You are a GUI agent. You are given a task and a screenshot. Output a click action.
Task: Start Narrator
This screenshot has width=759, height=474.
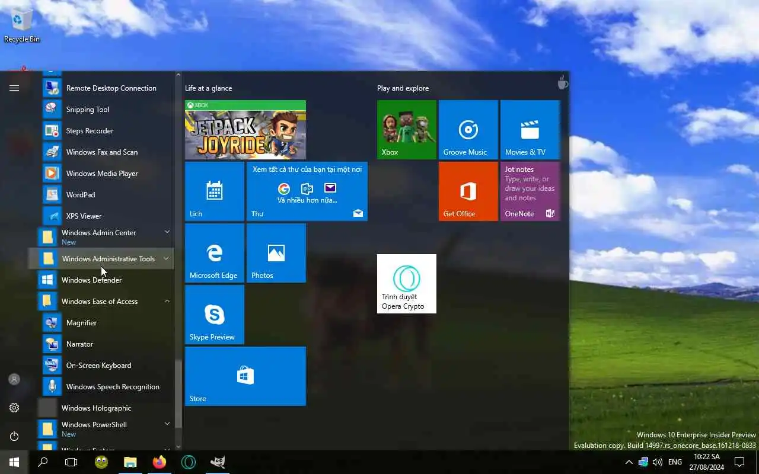(x=107, y=344)
